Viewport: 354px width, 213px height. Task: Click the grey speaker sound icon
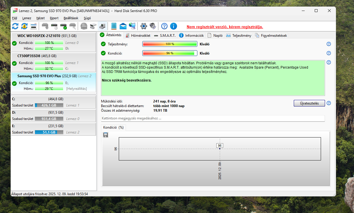(x=153, y=26)
